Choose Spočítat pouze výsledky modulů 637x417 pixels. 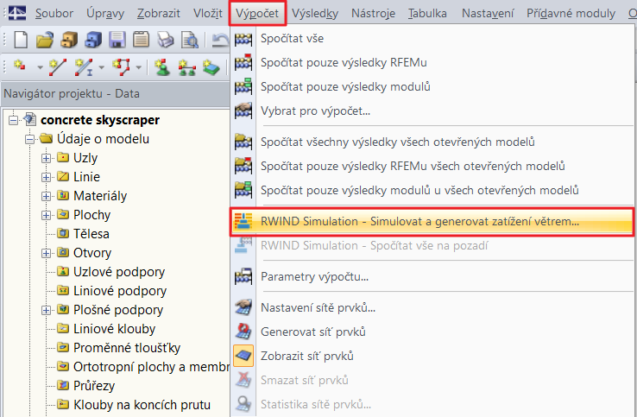tap(432, 86)
